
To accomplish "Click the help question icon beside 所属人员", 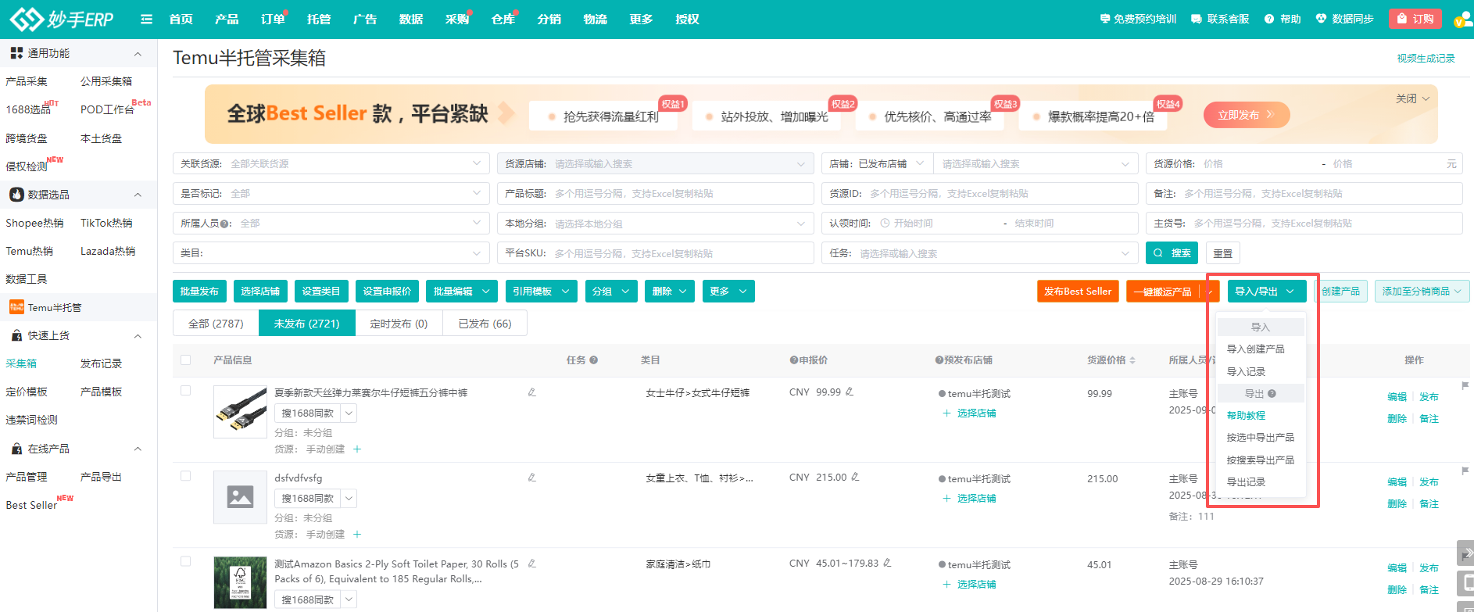I will tap(225, 224).
